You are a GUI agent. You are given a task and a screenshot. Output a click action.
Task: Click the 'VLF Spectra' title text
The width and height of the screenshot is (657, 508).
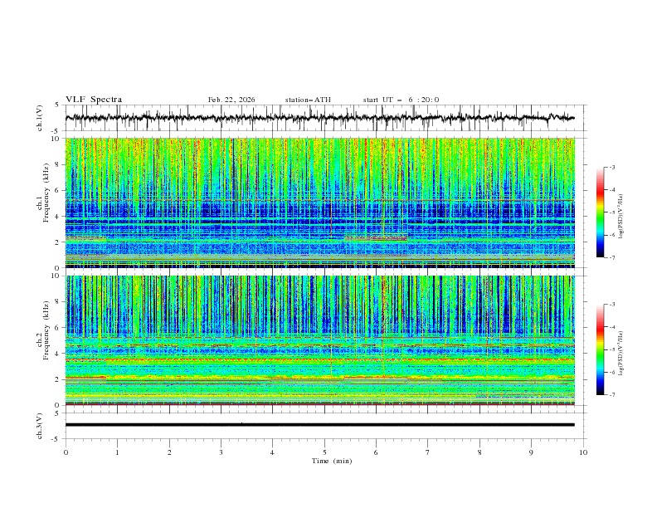(x=94, y=100)
